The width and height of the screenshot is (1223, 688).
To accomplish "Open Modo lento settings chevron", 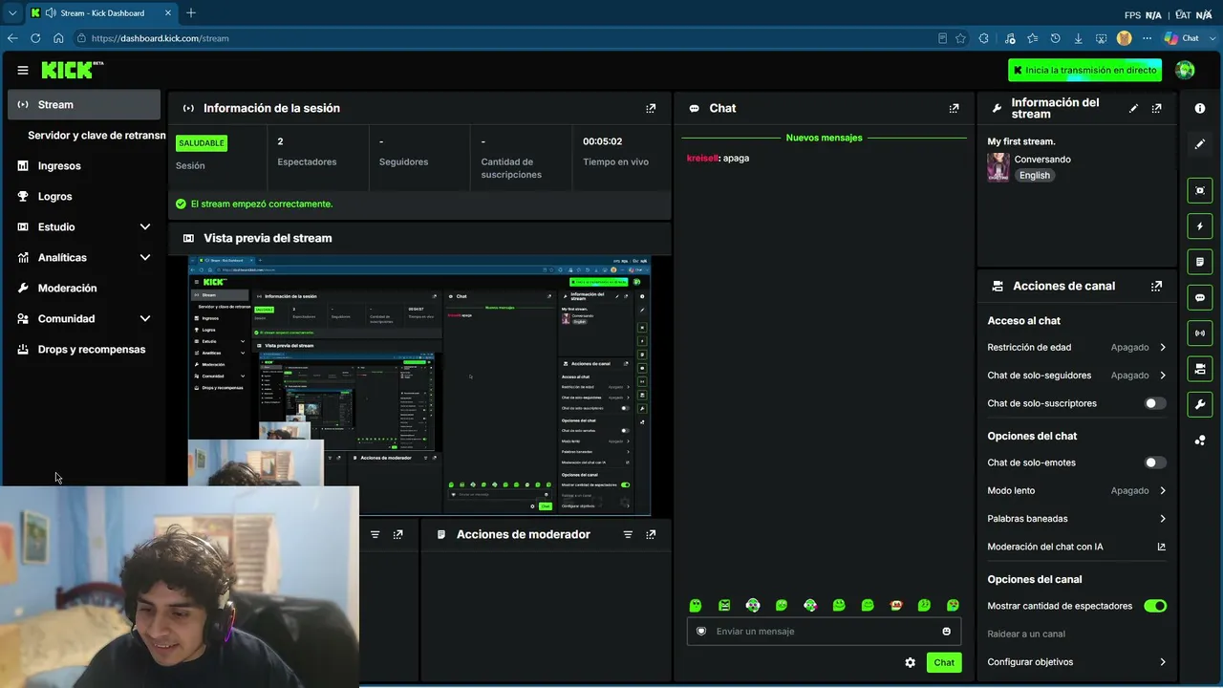I will click(1163, 490).
